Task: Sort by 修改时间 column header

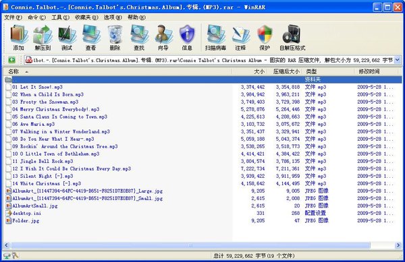Action: coord(377,71)
